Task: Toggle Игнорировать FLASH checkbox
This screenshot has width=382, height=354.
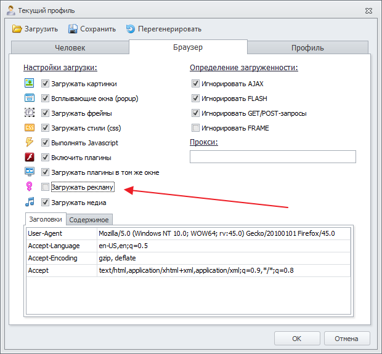Action: pyautogui.click(x=195, y=99)
